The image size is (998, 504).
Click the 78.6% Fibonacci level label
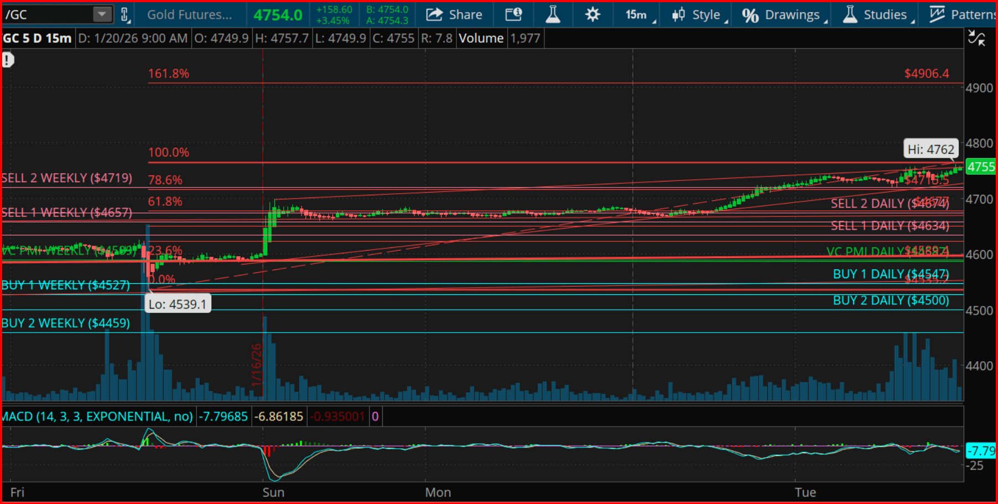point(165,180)
